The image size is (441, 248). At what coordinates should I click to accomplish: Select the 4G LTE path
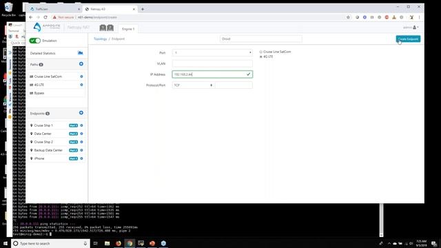pyautogui.click(x=39, y=85)
